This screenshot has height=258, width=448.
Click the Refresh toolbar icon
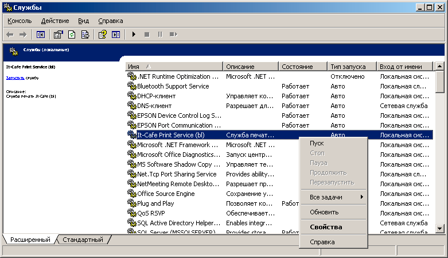pyautogui.click(x=72, y=34)
